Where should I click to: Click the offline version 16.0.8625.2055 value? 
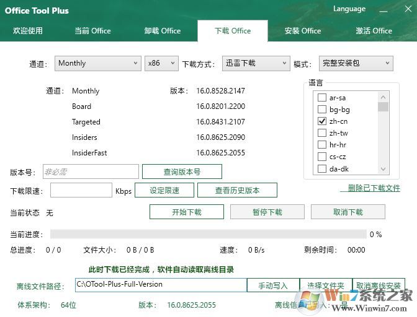click(x=191, y=305)
